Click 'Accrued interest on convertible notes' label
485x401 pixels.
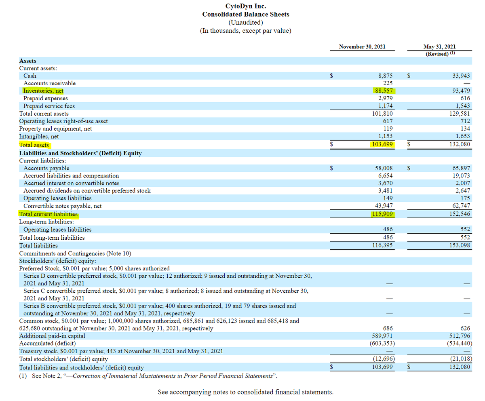(72, 183)
